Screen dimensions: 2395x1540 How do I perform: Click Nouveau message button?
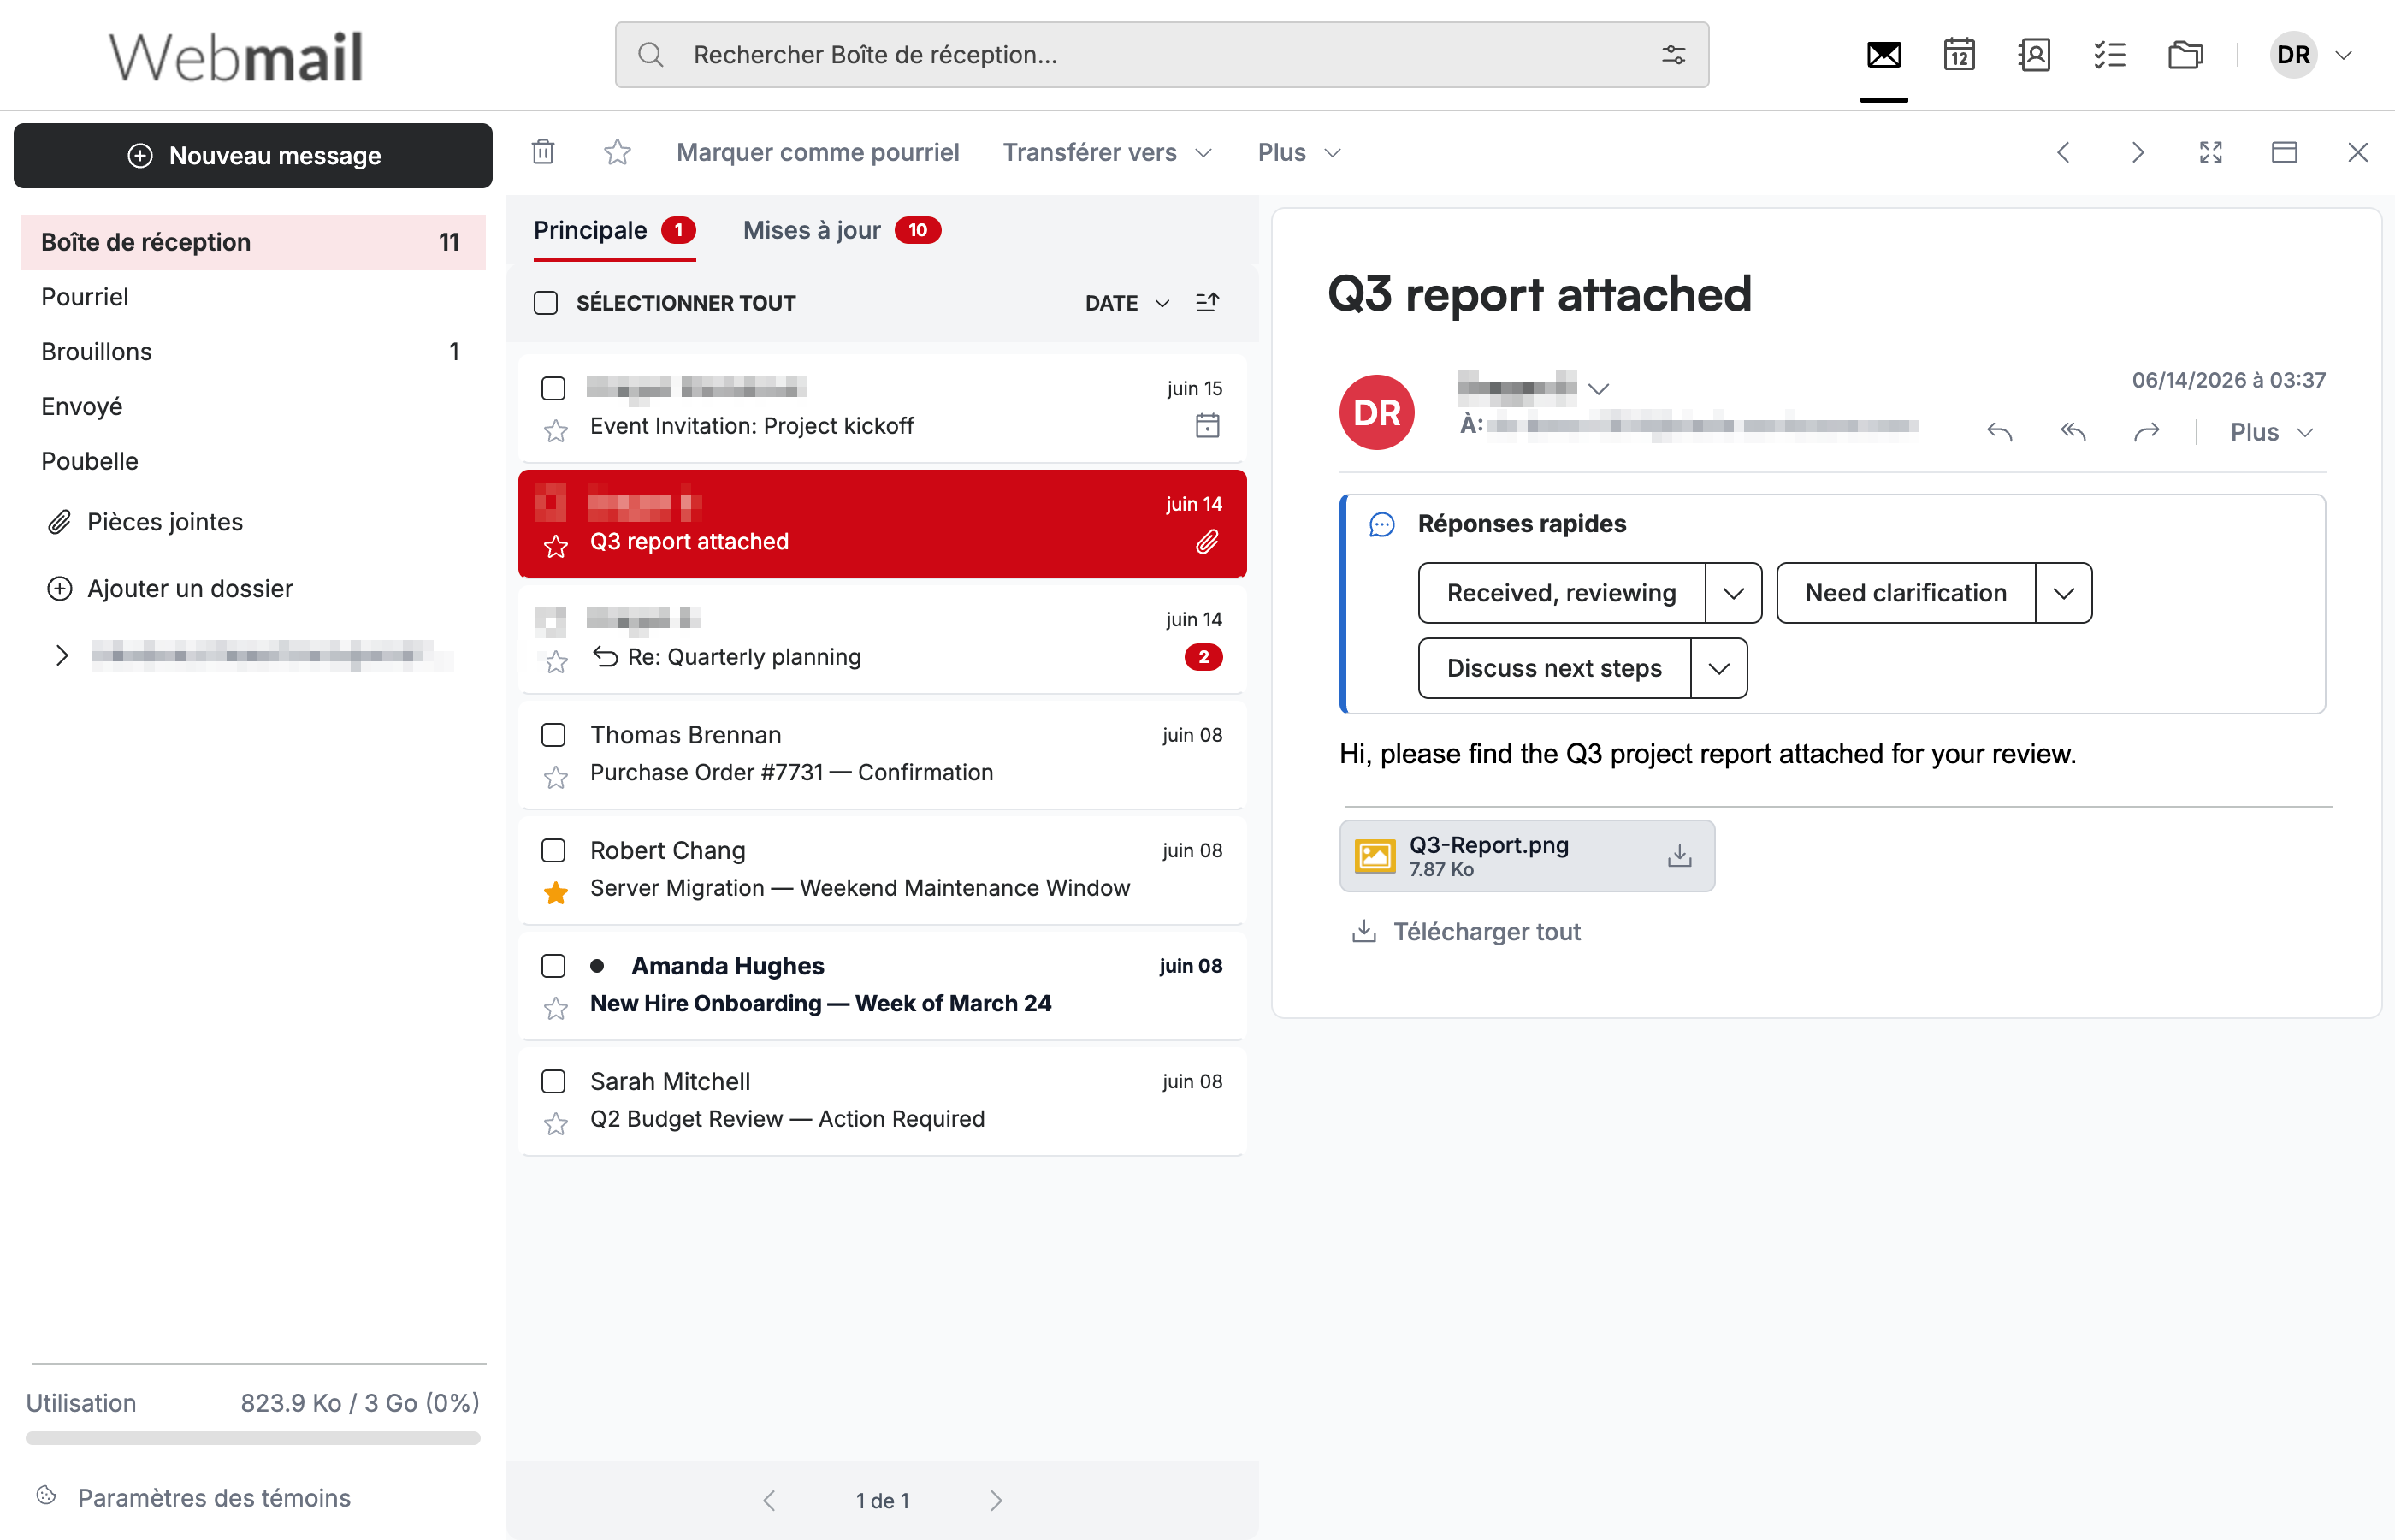pyautogui.click(x=253, y=156)
